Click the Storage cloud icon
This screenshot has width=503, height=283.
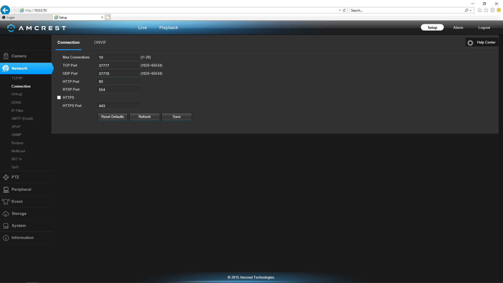[x=6, y=214]
